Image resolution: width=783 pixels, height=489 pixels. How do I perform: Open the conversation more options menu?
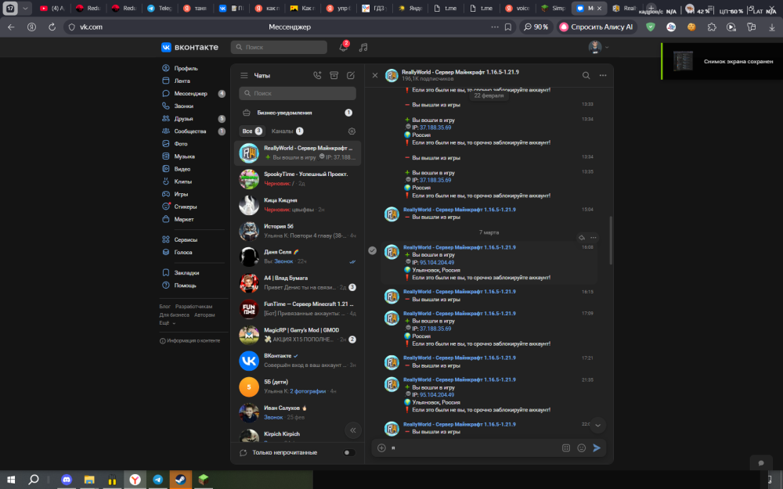[603, 75]
